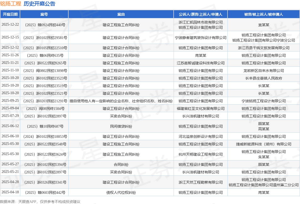Viewport: 300px width, 204px height.
Task: Click defendant 宜某某
Action: [264, 25]
